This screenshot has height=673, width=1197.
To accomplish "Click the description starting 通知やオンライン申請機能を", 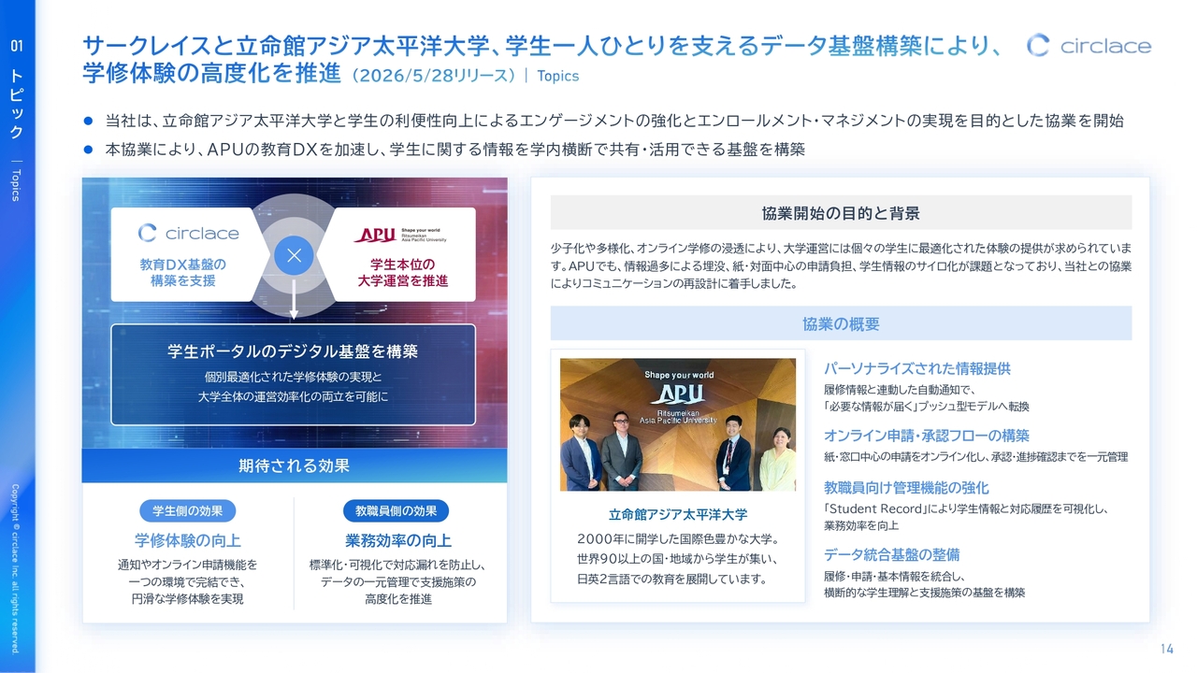I will point(188,581).
